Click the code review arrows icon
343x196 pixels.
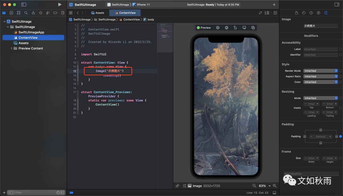[260, 13]
